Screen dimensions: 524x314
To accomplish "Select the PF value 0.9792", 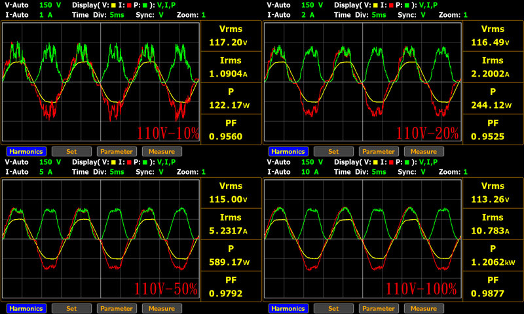I will 225,293.
